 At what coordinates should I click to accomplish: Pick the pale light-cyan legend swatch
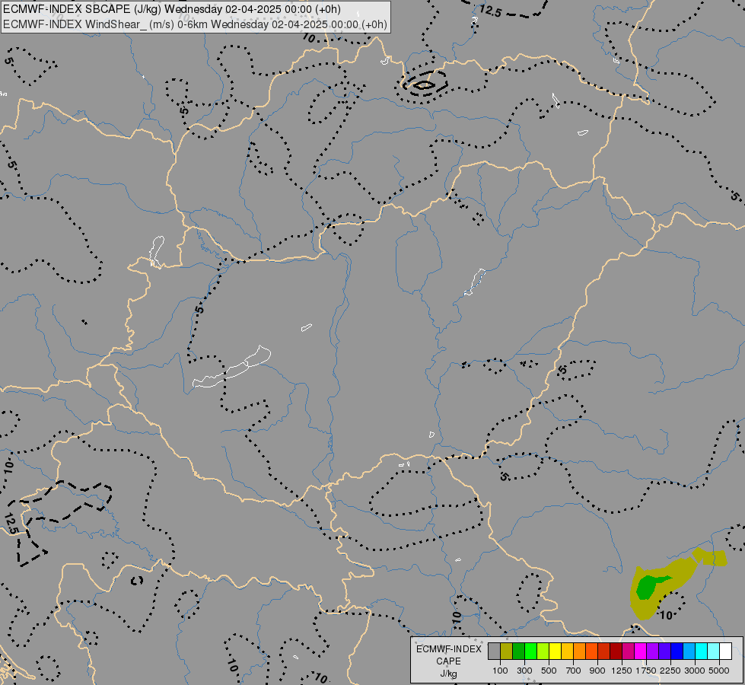tap(713, 651)
